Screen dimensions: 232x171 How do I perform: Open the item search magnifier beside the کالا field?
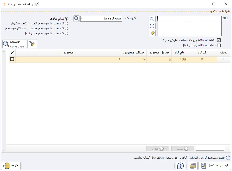[x=152, y=19]
